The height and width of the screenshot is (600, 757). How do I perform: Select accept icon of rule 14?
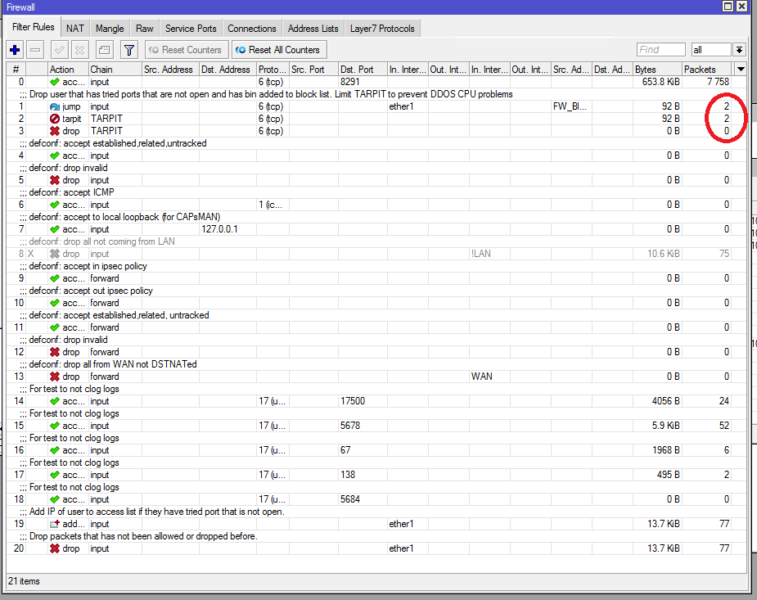click(55, 401)
